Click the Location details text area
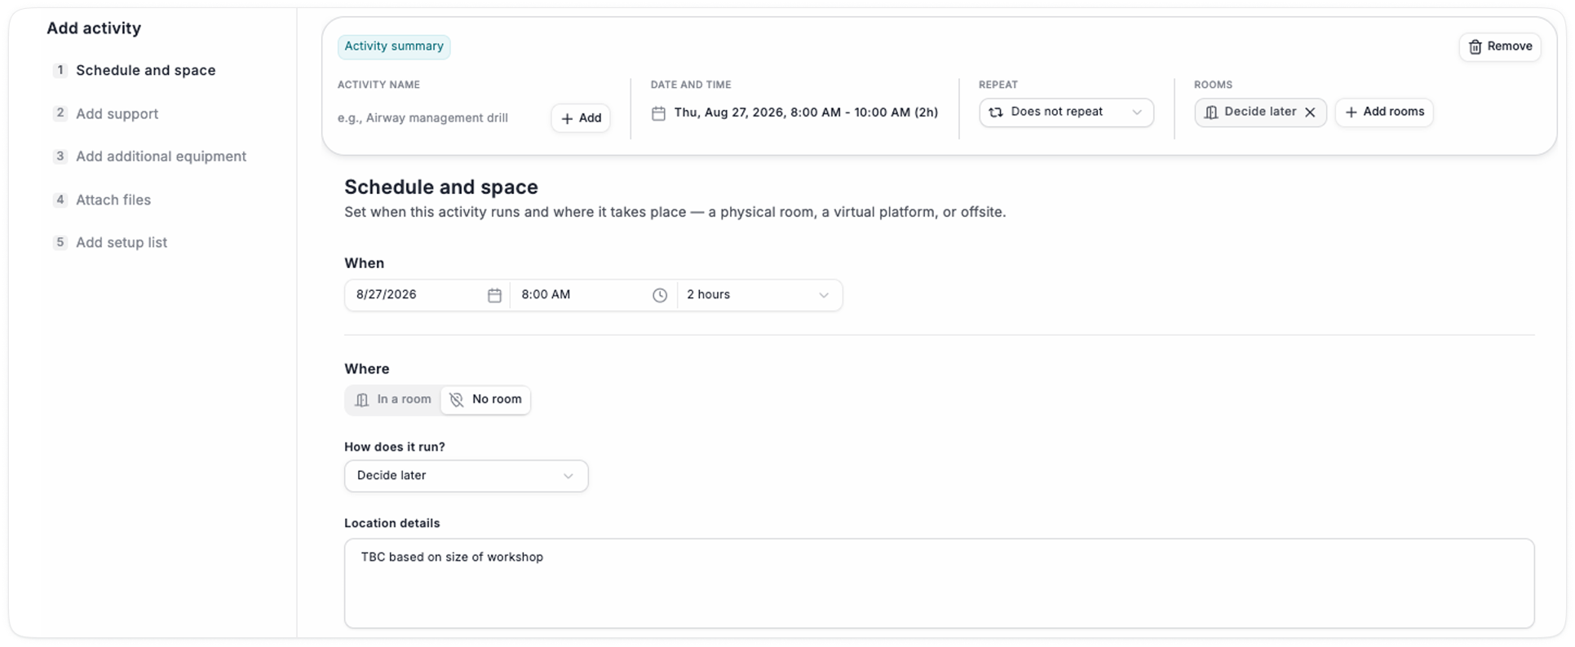 [939, 583]
